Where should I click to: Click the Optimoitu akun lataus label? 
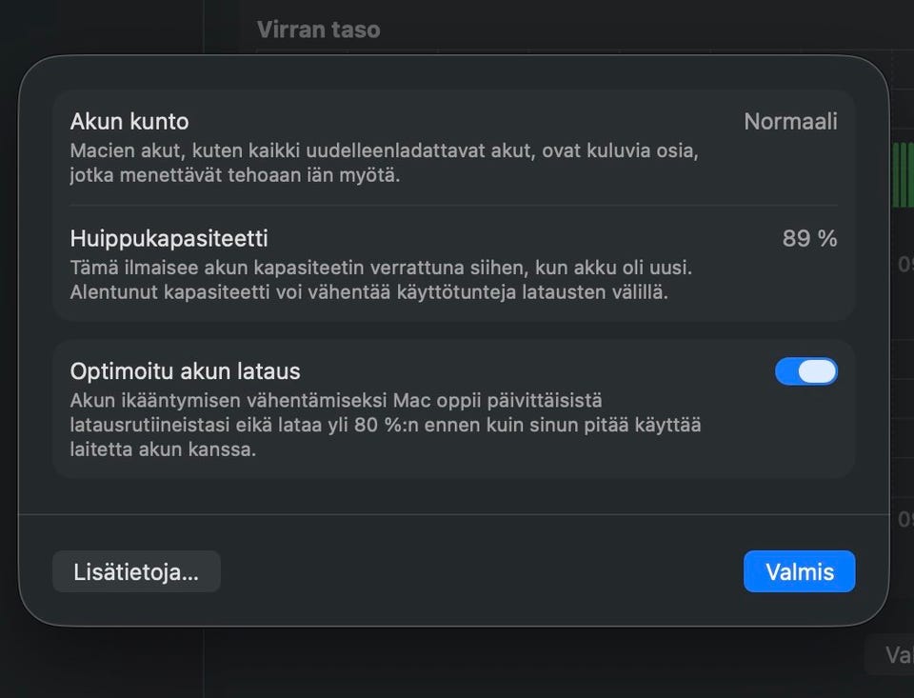click(185, 371)
